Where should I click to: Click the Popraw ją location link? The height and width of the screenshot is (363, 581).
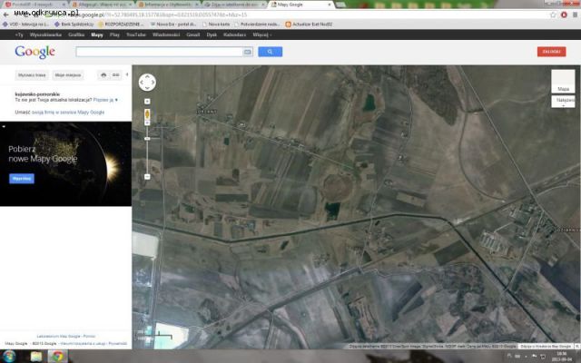coord(105,100)
